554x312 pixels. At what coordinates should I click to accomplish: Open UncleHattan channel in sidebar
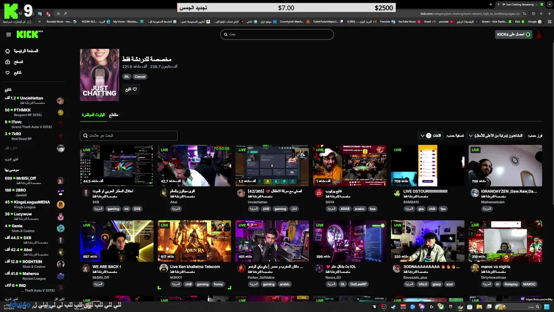click(x=34, y=101)
